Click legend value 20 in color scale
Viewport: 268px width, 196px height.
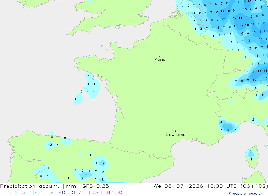click(42, 193)
